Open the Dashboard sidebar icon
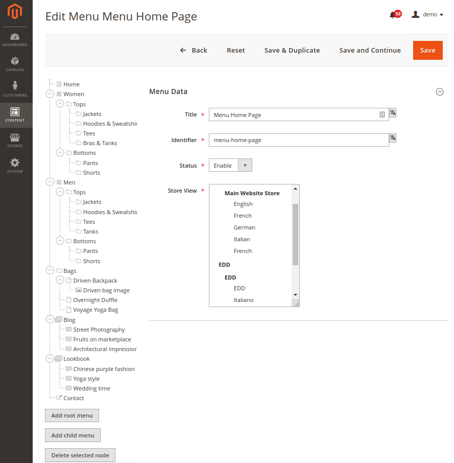The width and height of the screenshot is (454, 463). click(x=15, y=40)
